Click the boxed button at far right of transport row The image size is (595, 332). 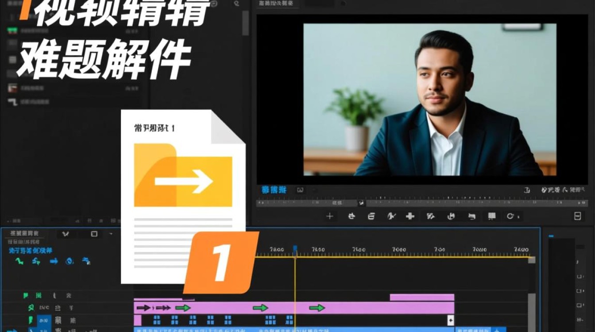577,216
